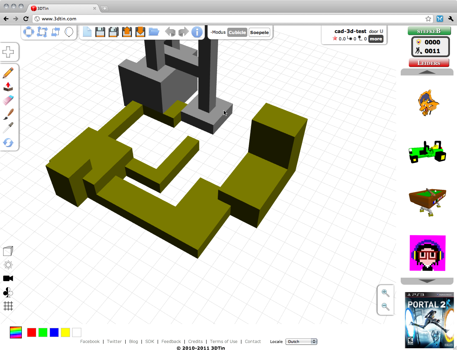
Task: Click the club-shaped icon
Action: click(8, 292)
